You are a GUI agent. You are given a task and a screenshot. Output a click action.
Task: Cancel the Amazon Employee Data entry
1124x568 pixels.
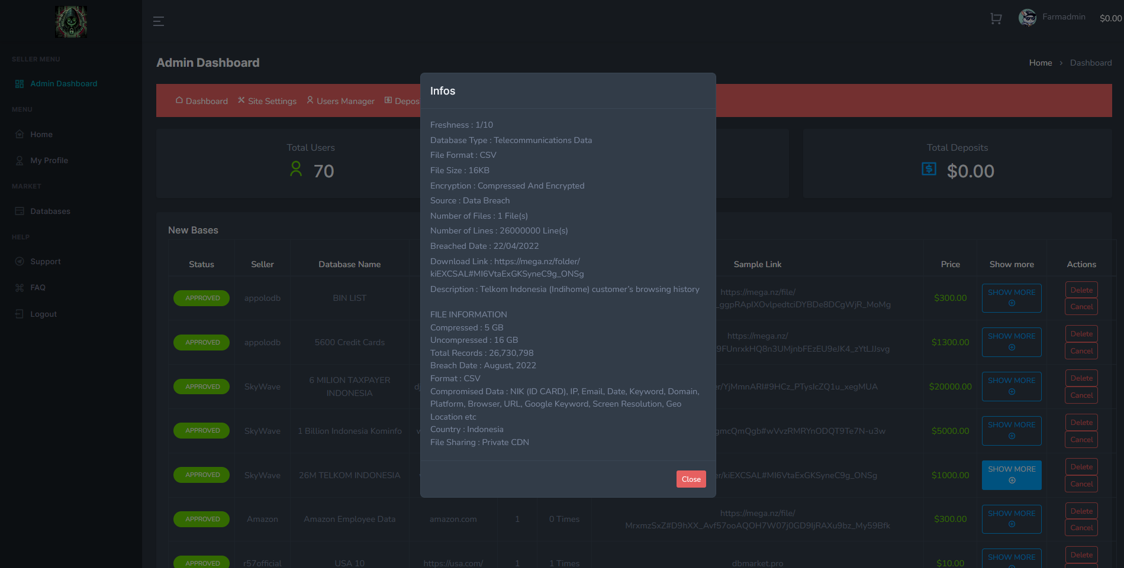point(1081,528)
